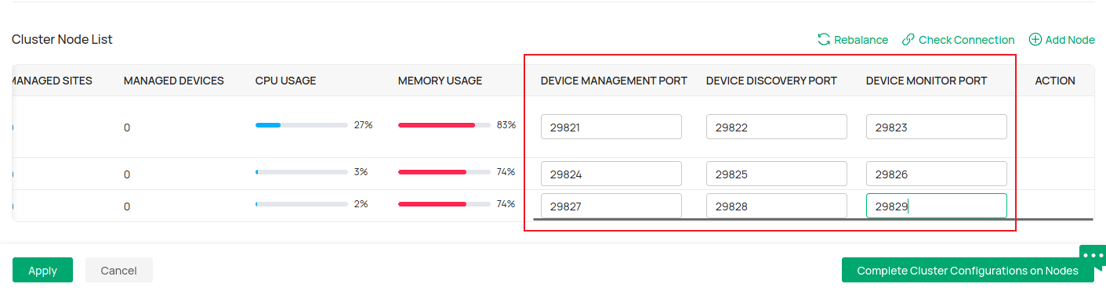Apply the cluster node changes

pyautogui.click(x=42, y=270)
